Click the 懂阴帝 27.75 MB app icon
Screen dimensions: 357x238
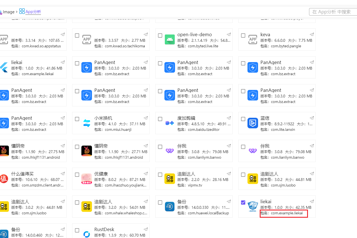point(4,151)
